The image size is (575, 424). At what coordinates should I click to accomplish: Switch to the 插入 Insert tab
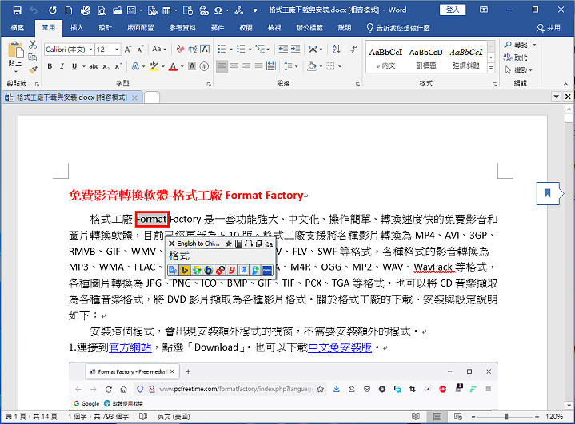pyautogui.click(x=77, y=28)
